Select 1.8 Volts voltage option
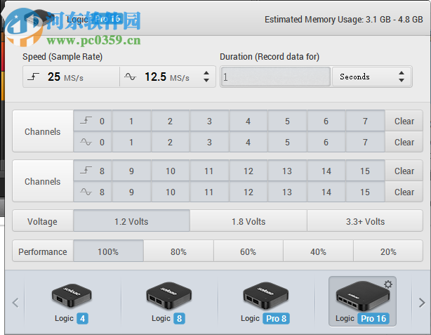This screenshot has height=335, width=431. click(x=248, y=221)
